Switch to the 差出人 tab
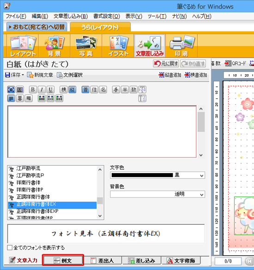Screen dimensions: 254x270 tap(103, 260)
